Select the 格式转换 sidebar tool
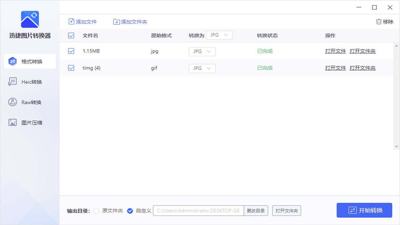Screen dimensions: 400x225 click(30, 61)
